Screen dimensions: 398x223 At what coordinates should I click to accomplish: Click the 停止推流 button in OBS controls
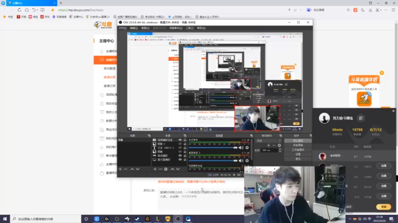298,141
